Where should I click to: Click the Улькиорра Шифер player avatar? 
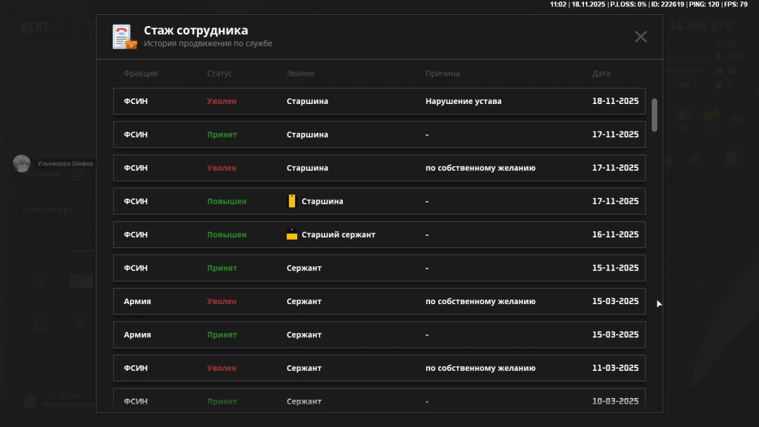[x=22, y=163]
